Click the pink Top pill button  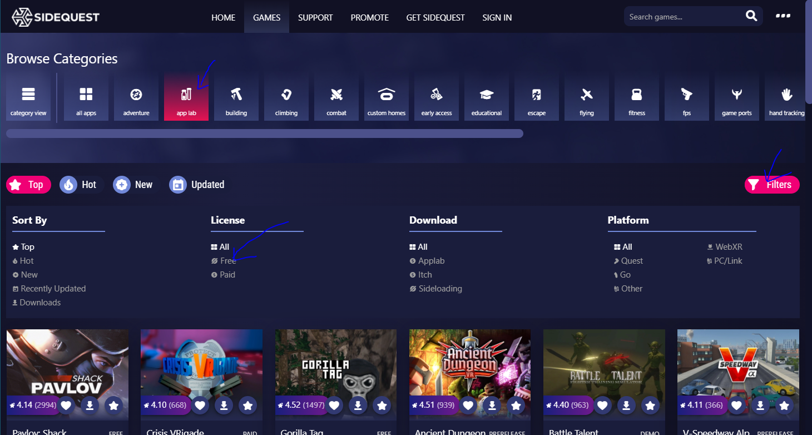(28, 185)
